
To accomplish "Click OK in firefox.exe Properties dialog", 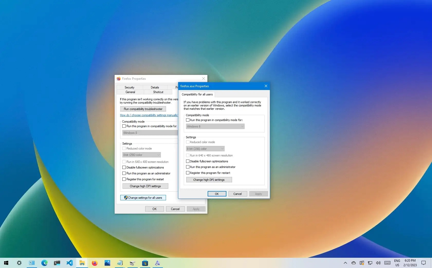I will [217, 194].
